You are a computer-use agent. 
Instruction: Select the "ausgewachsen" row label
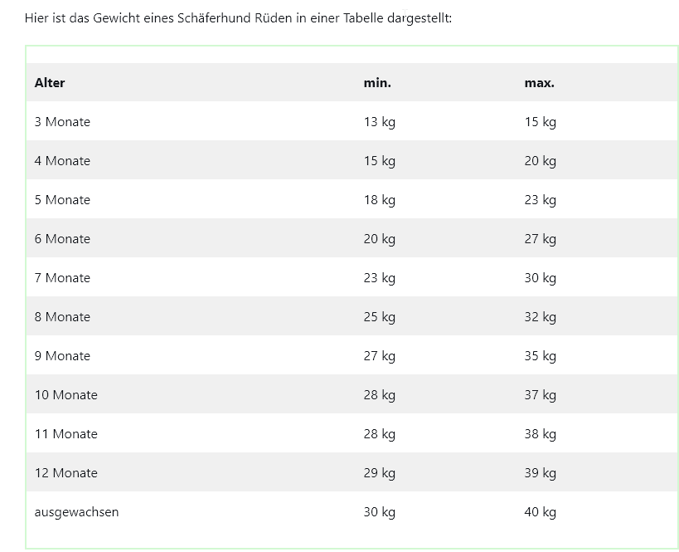76,512
